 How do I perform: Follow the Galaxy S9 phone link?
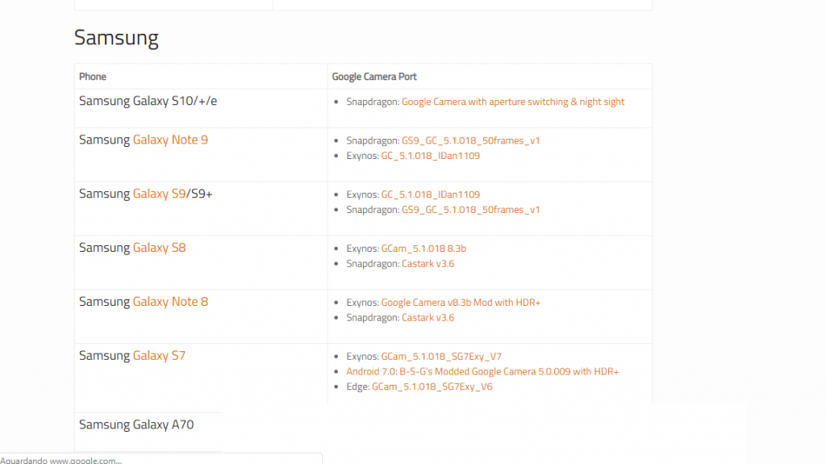pos(159,194)
